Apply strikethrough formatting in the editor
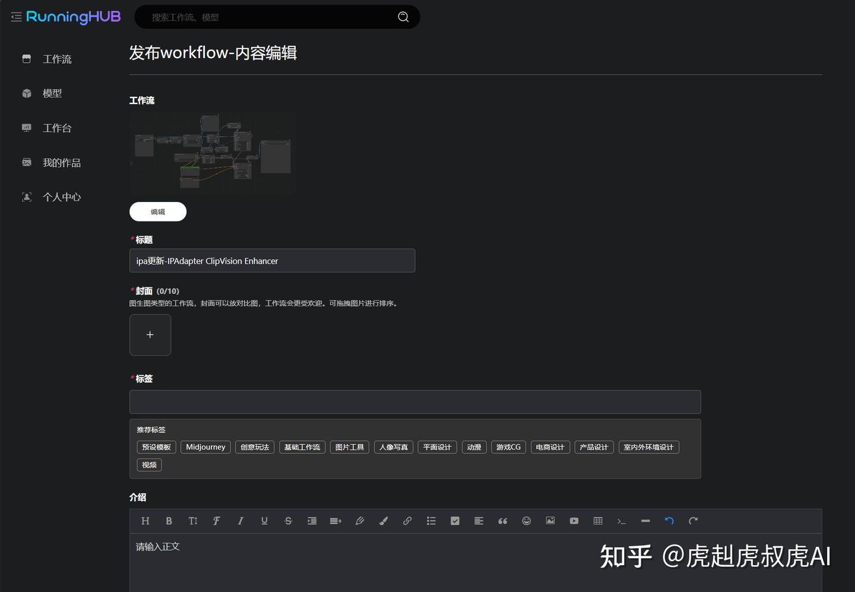The height and width of the screenshot is (592, 855). (288, 521)
